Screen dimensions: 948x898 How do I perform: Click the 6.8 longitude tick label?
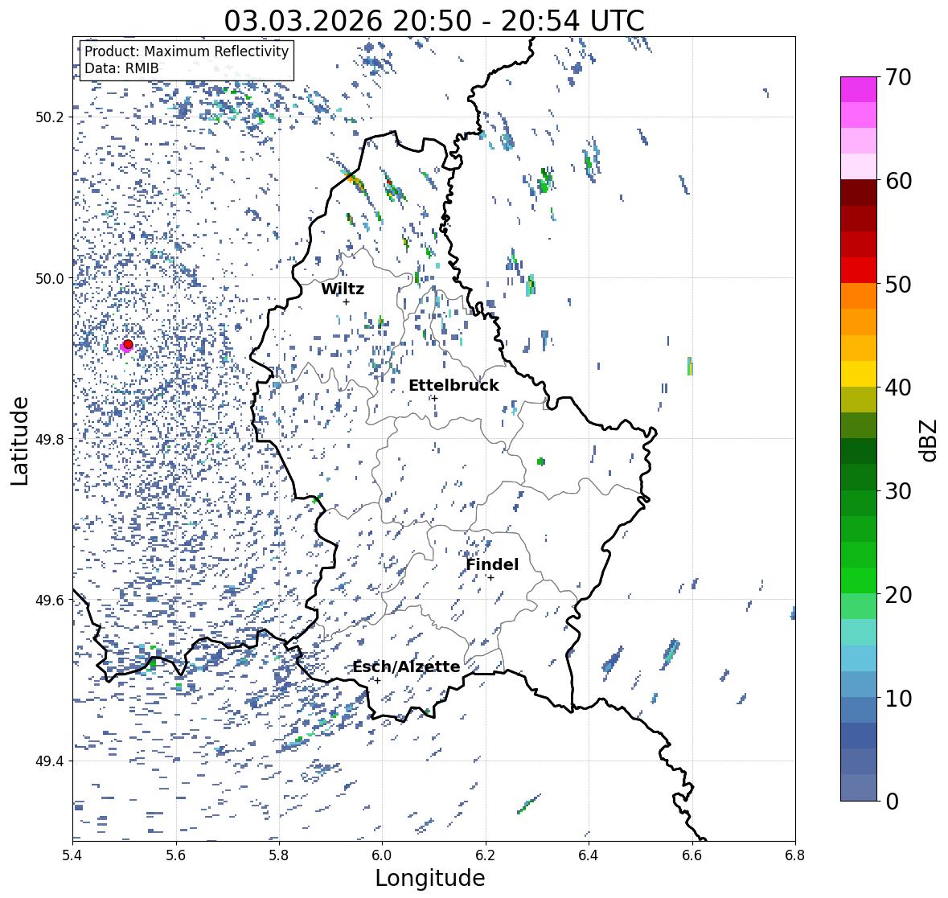click(x=795, y=855)
